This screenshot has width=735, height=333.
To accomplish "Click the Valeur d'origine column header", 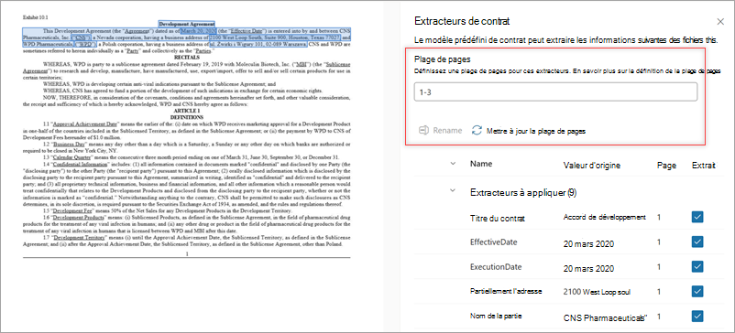I will (x=591, y=165).
